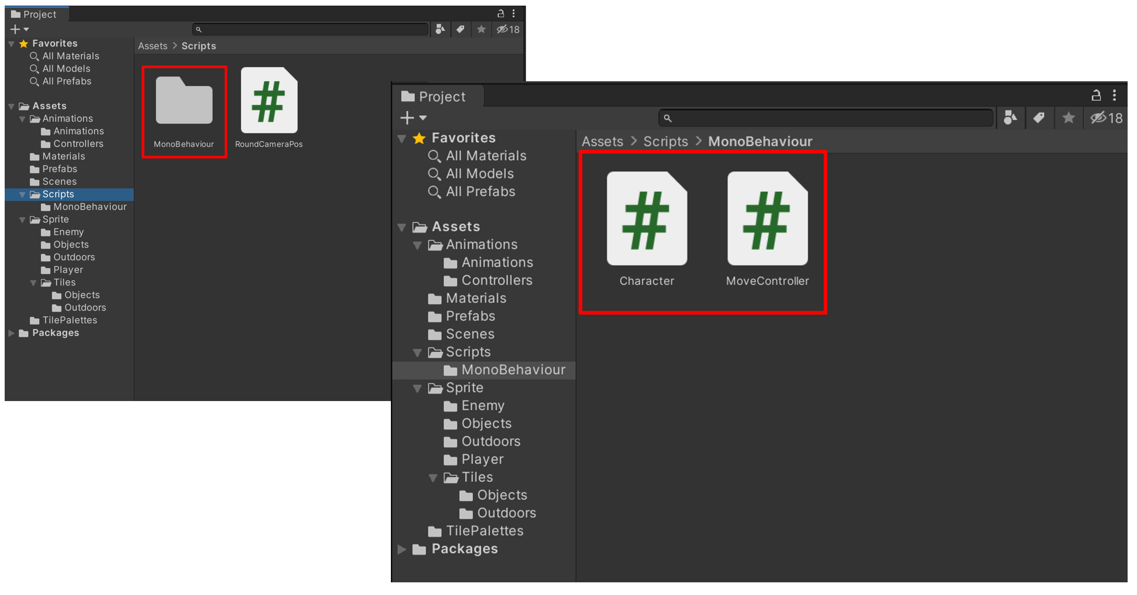The height and width of the screenshot is (595, 1137).
Task: Toggle hidden packages visibility (18) in small panel
Action: 508,30
